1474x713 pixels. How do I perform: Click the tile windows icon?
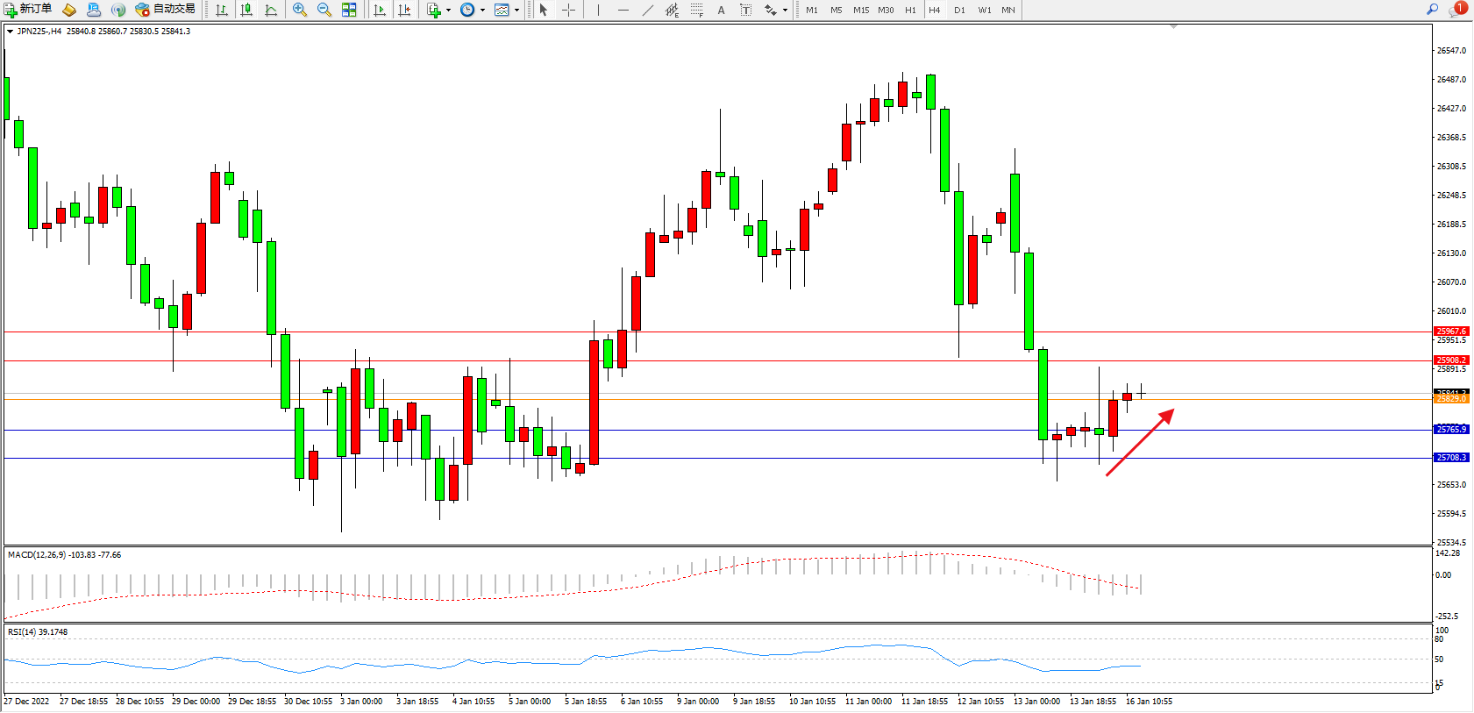point(349,10)
